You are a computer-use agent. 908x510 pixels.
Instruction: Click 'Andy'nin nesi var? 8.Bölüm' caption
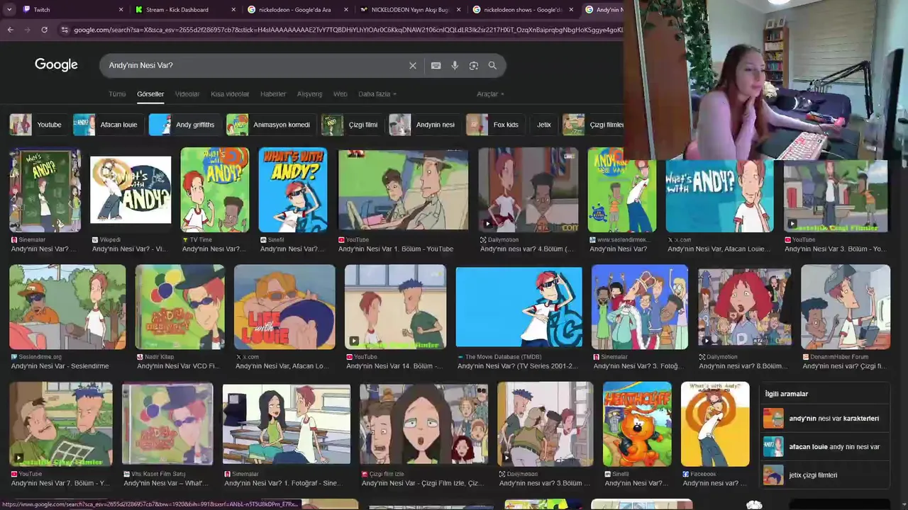(x=743, y=366)
